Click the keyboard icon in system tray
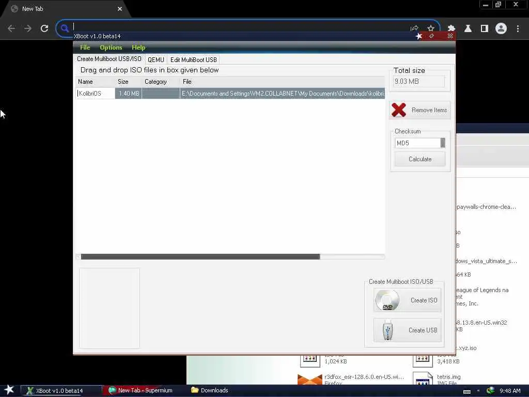 click(x=467, y=391)
